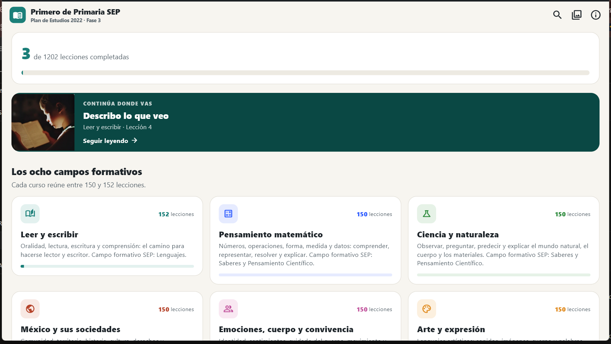
Task: Click the Primero de Primaria SEP title
Action: point(76,12)
